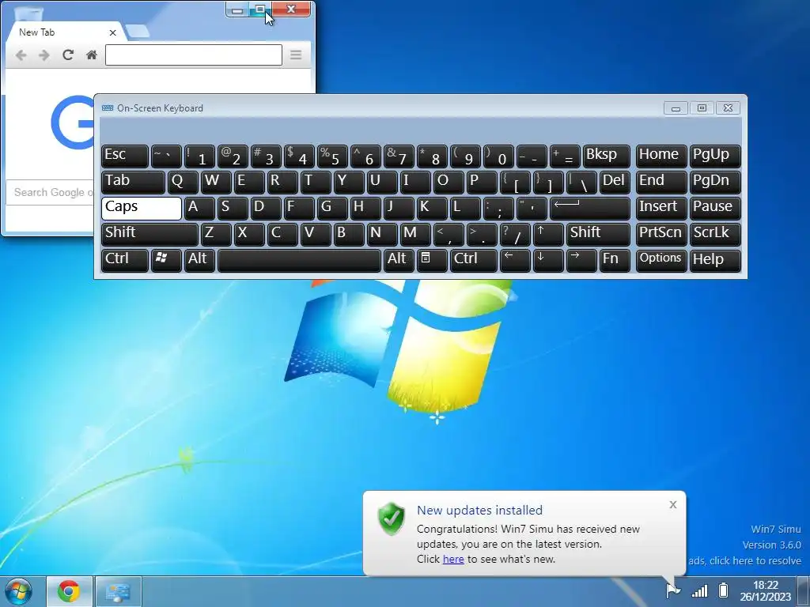Close the New Tab tab
The width and height of the screenshot is (810, 607).
click(x=112, y=32)
